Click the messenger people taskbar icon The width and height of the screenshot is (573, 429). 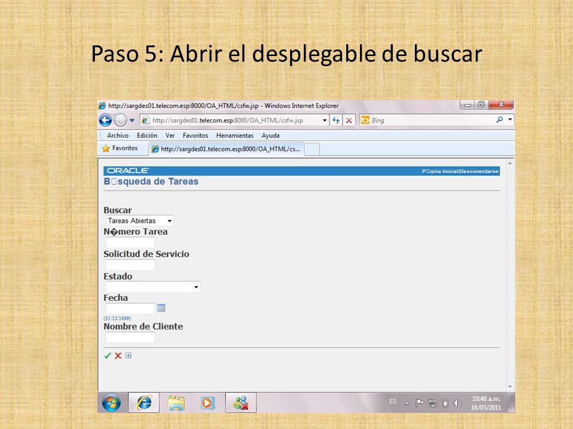241,402
